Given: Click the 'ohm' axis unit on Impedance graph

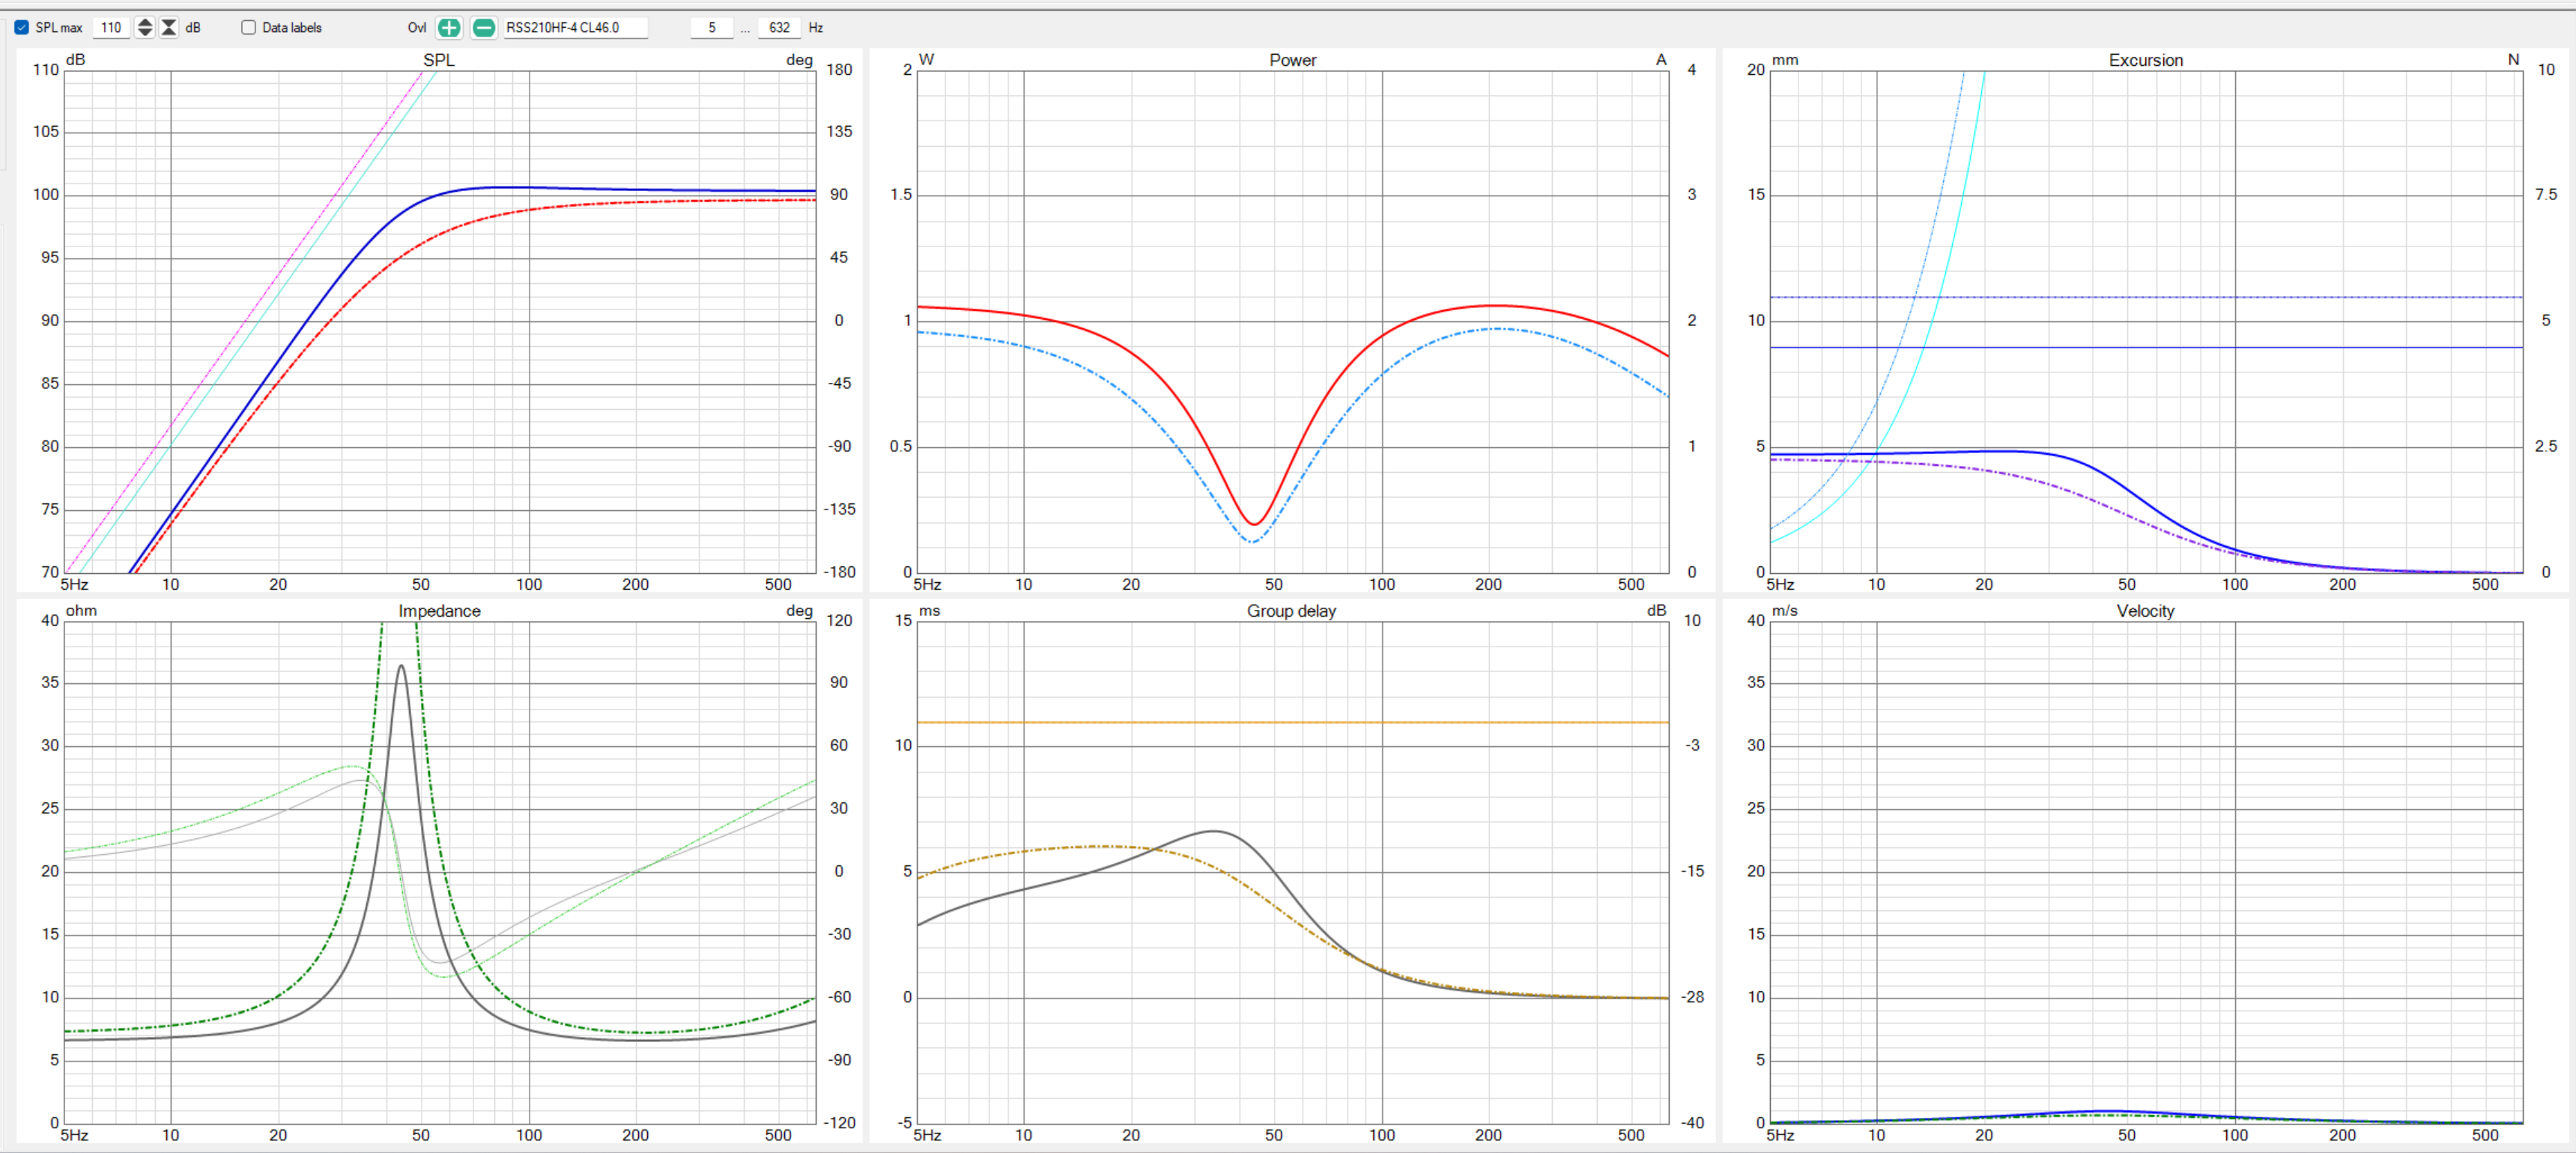Looking at the screenshot, I should [81, 610].
